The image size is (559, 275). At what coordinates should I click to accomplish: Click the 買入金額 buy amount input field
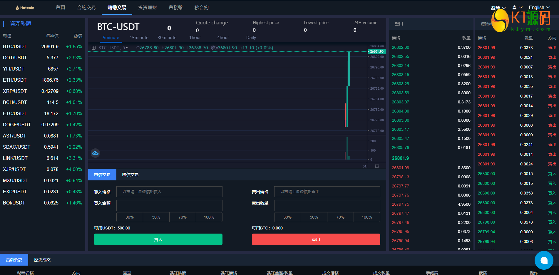169,205
